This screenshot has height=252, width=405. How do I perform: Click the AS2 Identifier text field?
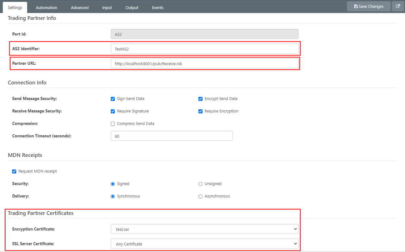(204, 49)
